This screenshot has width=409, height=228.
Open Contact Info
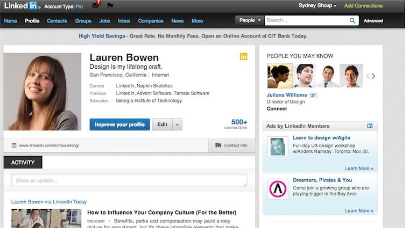pyautogui.click(x=231, y=145)
